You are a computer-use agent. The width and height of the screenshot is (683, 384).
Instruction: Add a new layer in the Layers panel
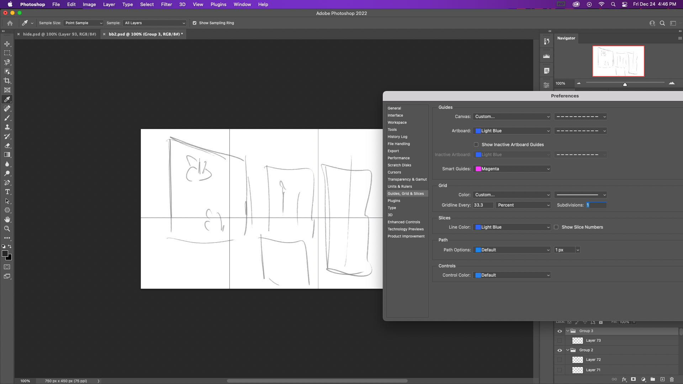pyautogui.click(x=662, y=379)
